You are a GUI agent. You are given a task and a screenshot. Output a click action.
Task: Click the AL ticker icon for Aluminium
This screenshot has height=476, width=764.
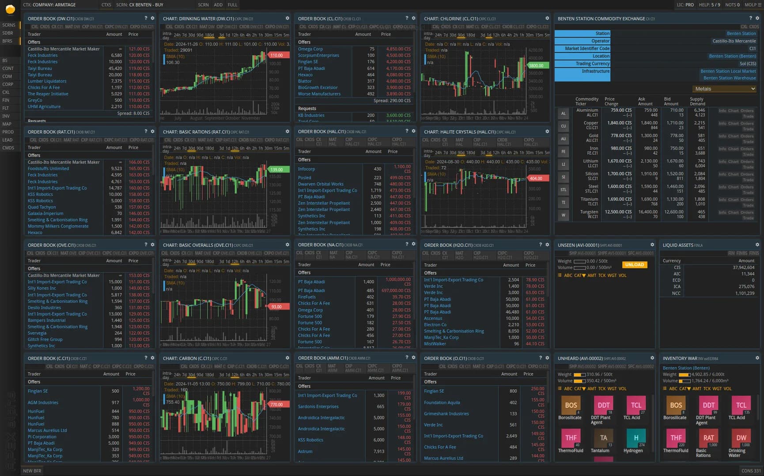click(x=563, y=114)
